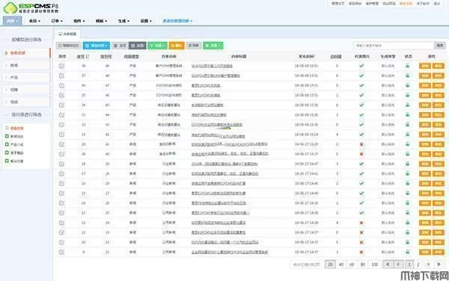This screenshot has height=281, width=449.
Task: Open the 订单 dropdown menu
Action: click(x=57, y=21)
